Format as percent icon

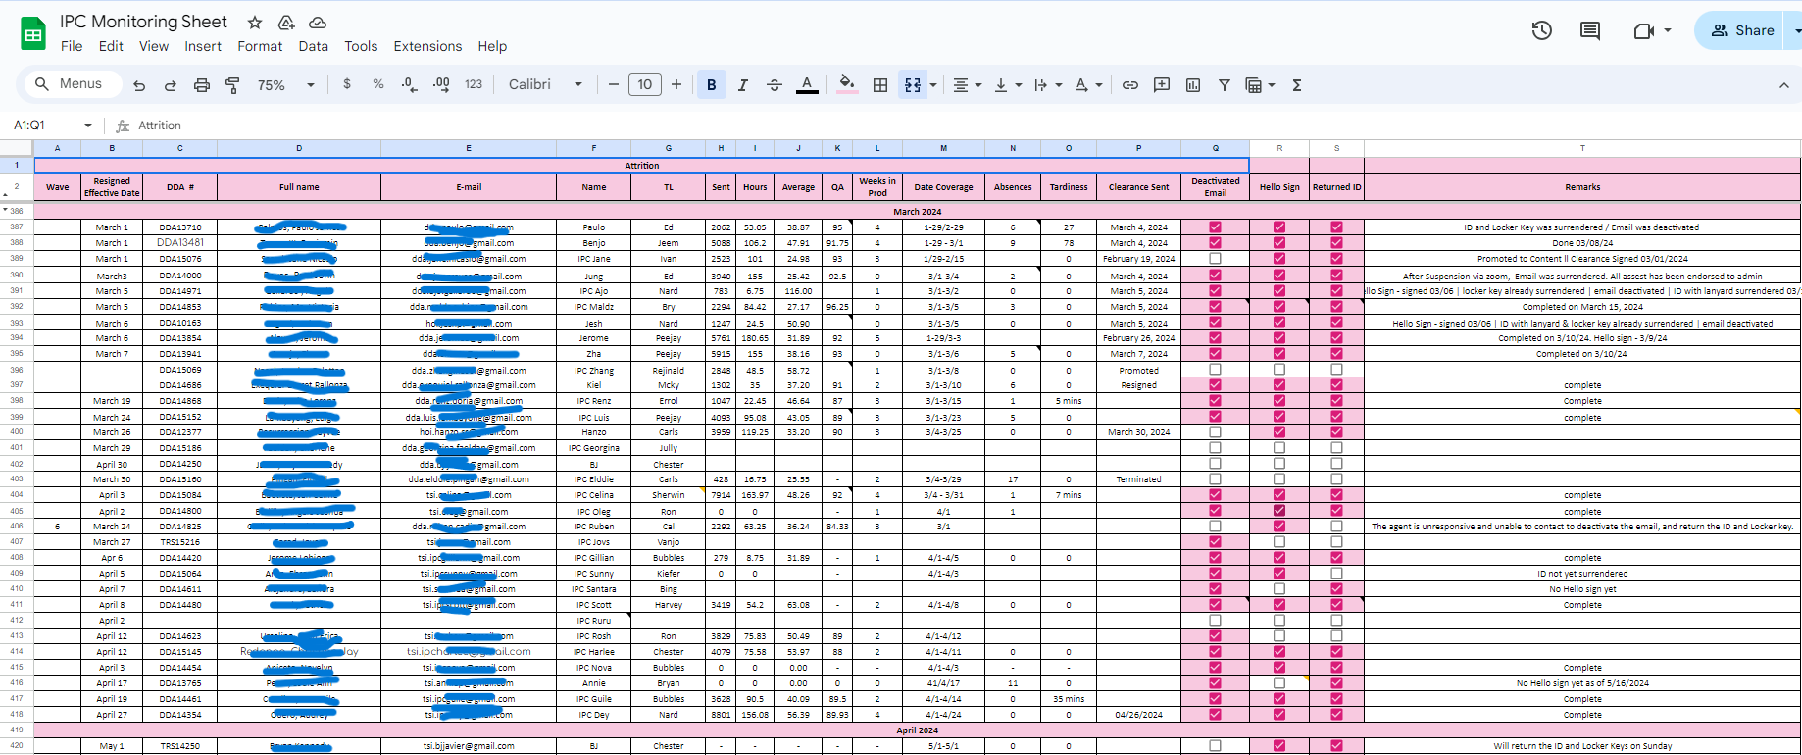(x=378, y=84)
